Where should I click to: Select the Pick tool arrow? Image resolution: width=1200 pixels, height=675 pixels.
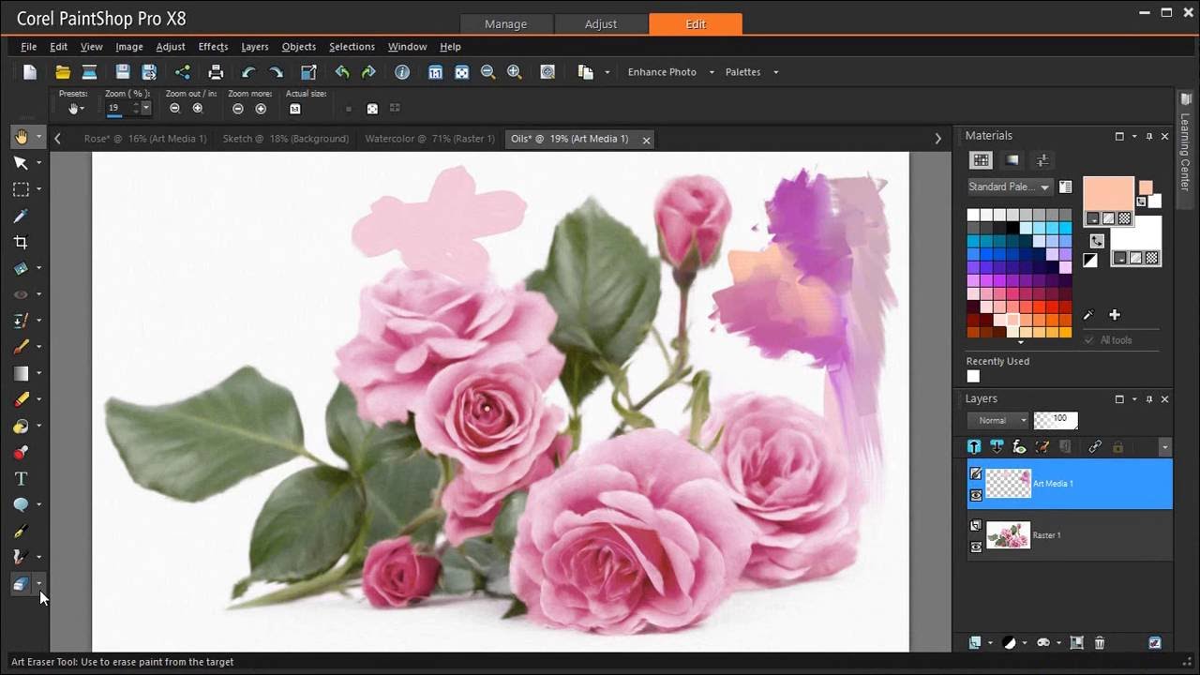click(21, 162)
